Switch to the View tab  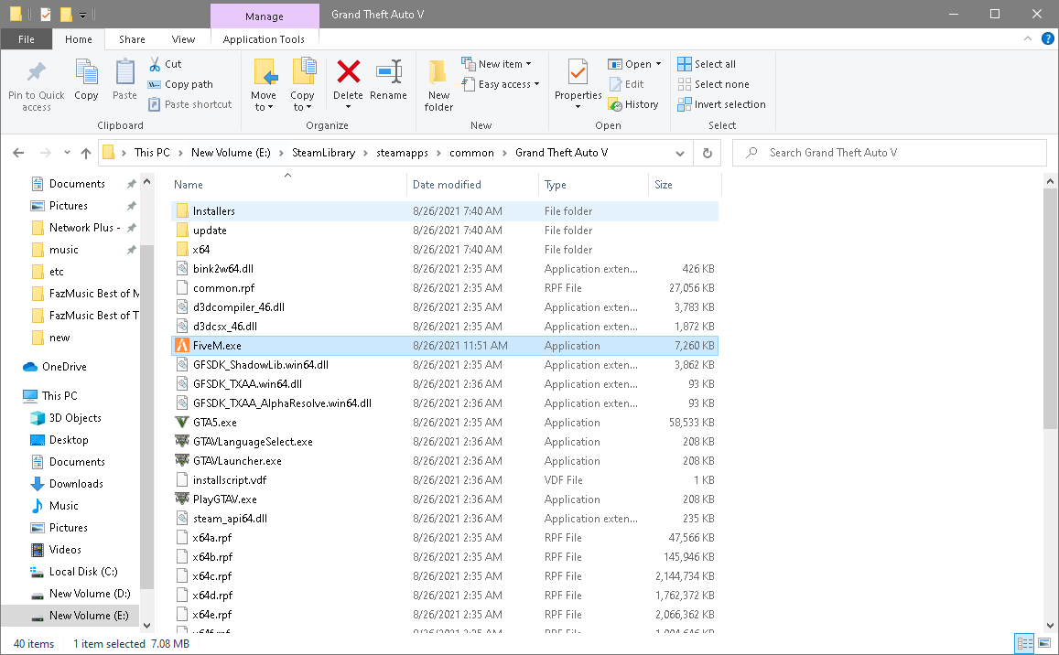point(183,39)
